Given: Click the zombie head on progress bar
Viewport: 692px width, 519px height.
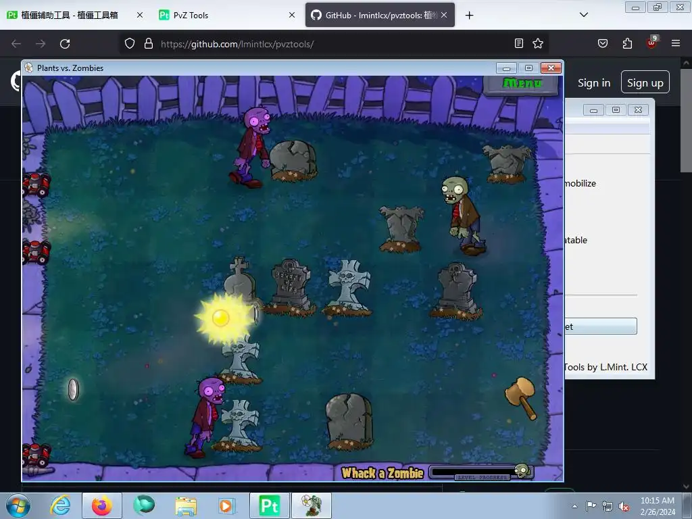Looking at the screenshot, I should tap(522, 470).
